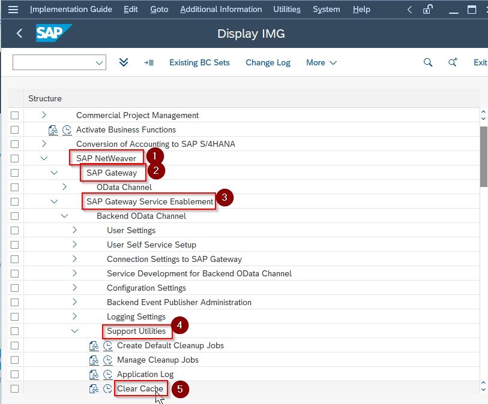Open the hamburger menu icon
Viewport: 488px width, 404px height.
tap(13, 10)
